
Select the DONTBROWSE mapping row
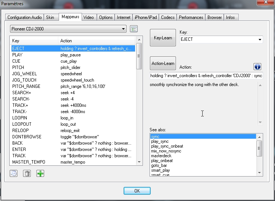tap(73, 137)
